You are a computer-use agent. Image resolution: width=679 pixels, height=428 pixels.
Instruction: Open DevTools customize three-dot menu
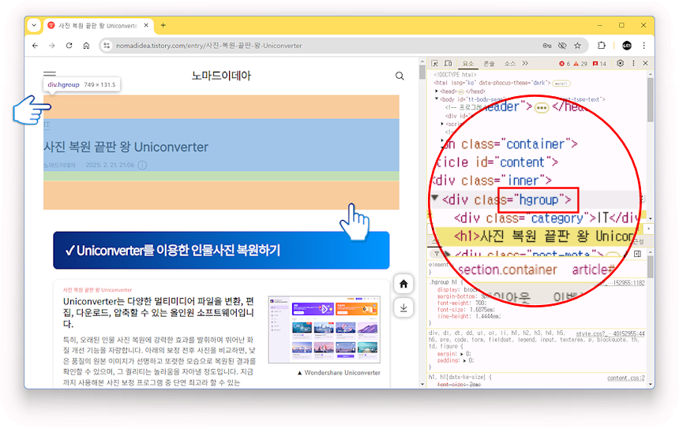tap(633, 63)
